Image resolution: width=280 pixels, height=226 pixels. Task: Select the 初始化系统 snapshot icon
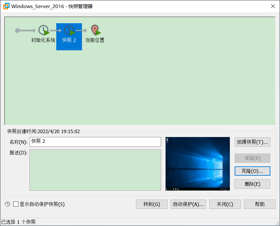[44, 30]
